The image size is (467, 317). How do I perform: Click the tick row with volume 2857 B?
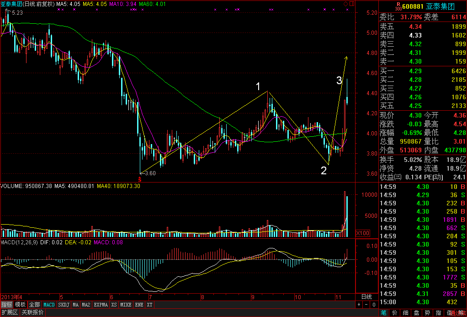tap(423, 294)
